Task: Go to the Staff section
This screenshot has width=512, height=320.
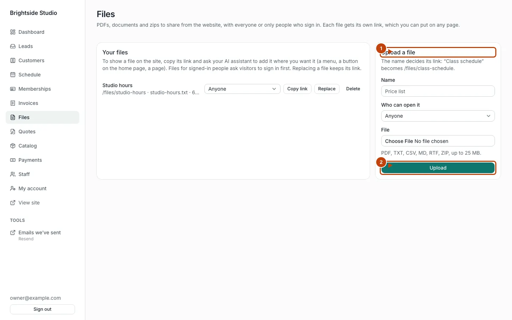Action: click(x=43, y=174)
